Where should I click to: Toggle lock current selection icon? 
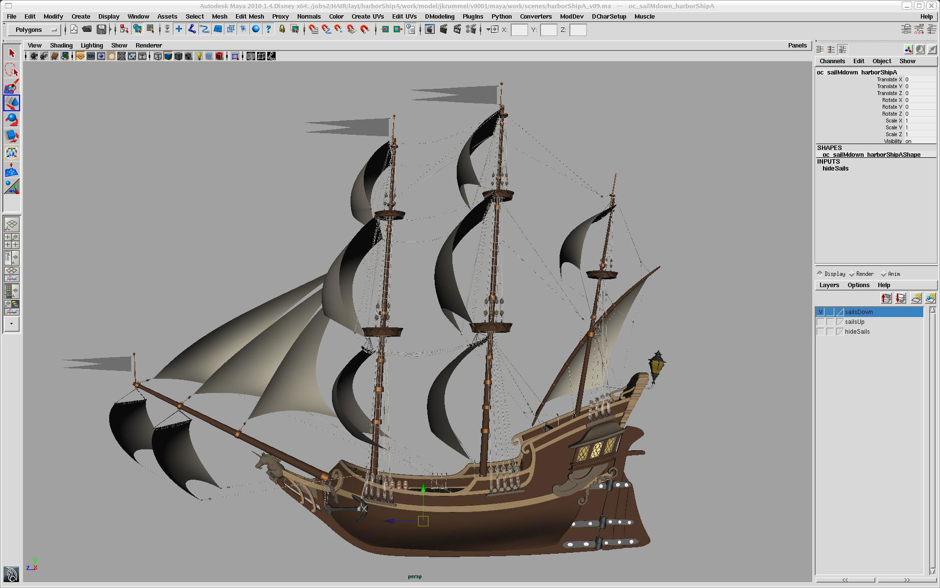point(282,29)
